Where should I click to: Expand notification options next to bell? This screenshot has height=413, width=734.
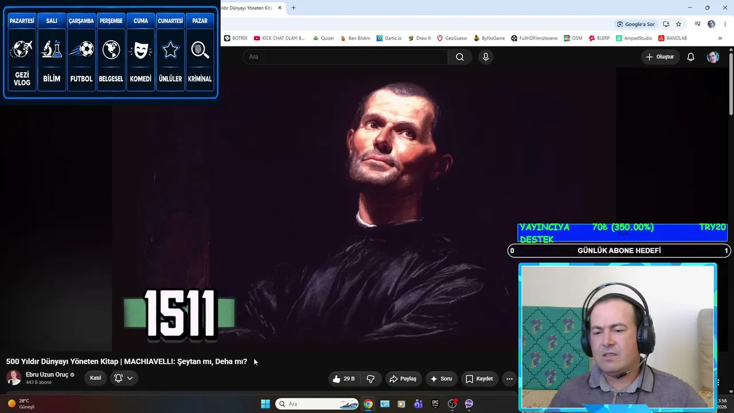pyautogui.click(x=130, y=378)
